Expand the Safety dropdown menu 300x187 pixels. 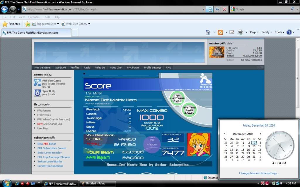click(x=267, y=32)
